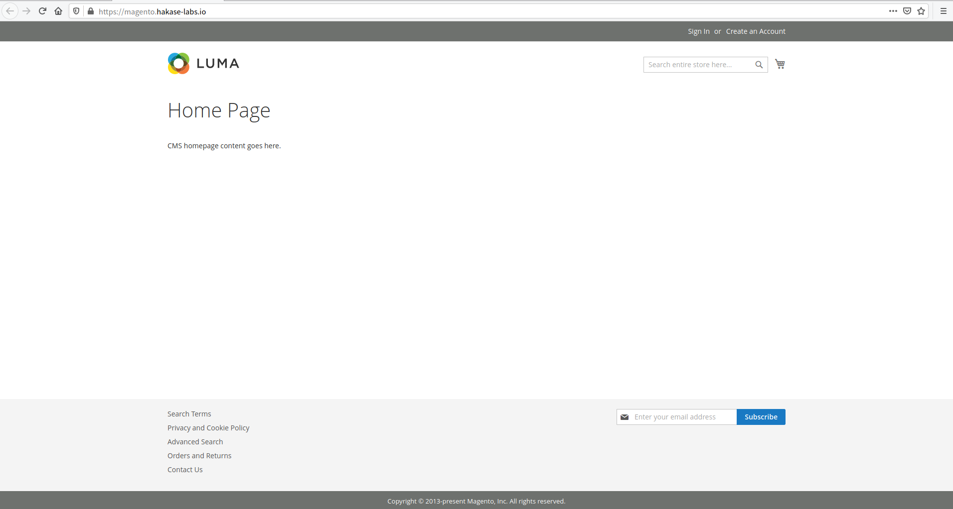Image resolution: width=953 pixels, height=509 pixels.
Task: Open the Privacy and Cookie Policy link
Action: point(208,428)
